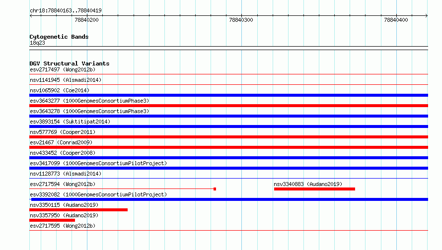Image resolution: width=442 pixels, height=250 pixels.
Task: Click the thin red line of nsv1141945
Action: coord(228,85)
